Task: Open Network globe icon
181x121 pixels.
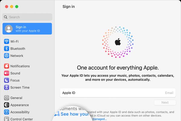Action: 6,56
